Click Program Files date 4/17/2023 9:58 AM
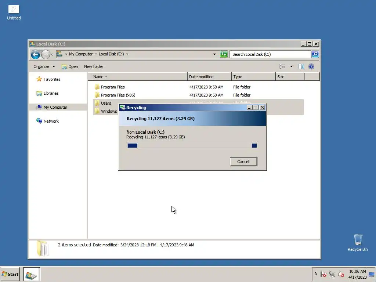The height and width of the screenshot is (282, 376). point(206,87)
